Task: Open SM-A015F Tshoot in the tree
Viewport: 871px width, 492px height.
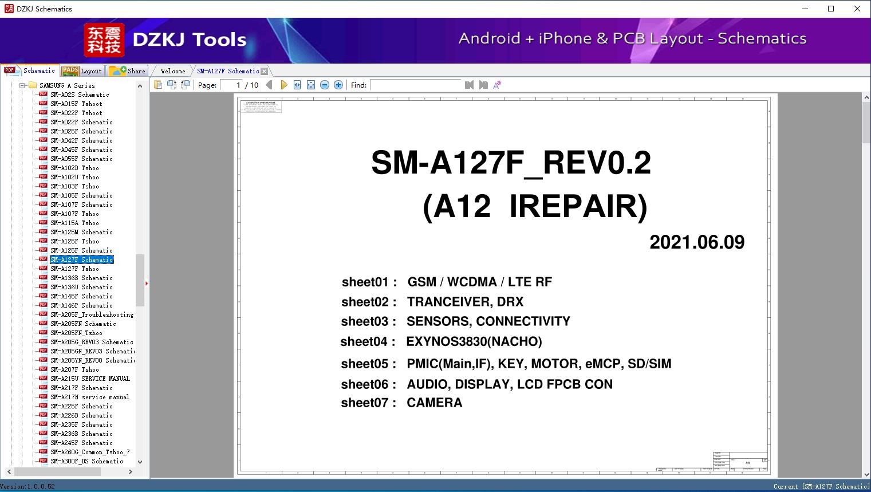Action: tap(76, 104)
